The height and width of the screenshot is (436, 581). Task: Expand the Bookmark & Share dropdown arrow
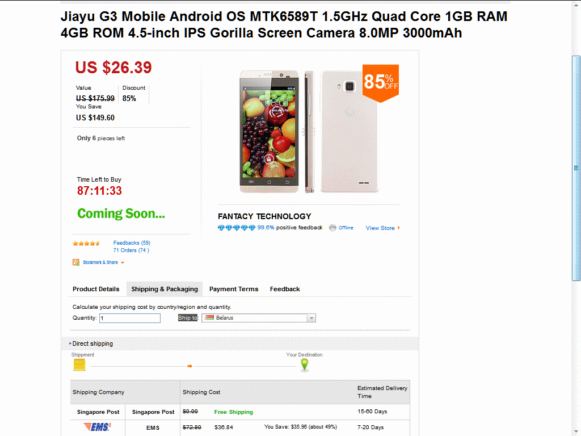tap(123, 262)
